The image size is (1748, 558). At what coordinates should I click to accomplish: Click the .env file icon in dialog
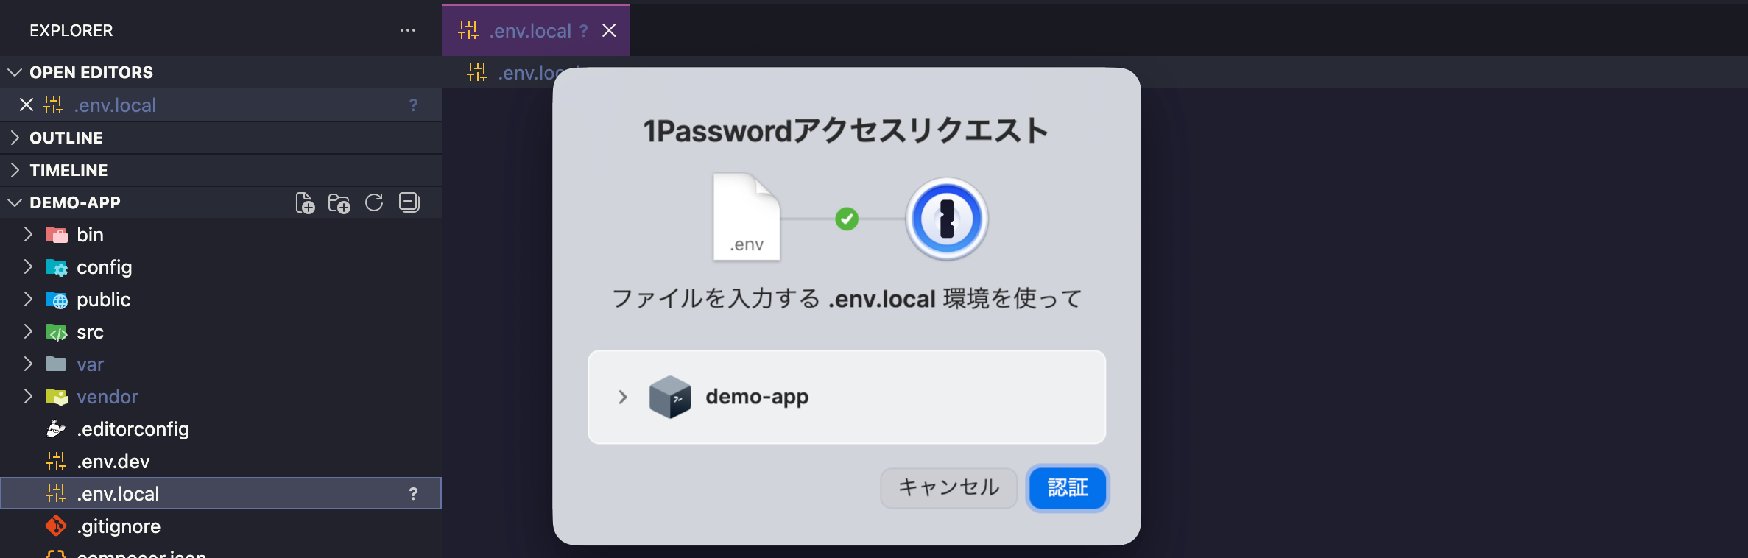tap(746, 217)
